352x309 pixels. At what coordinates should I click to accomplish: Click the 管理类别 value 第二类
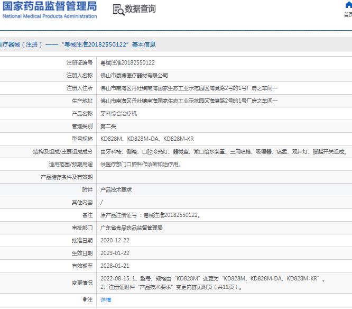click(108, 126)
